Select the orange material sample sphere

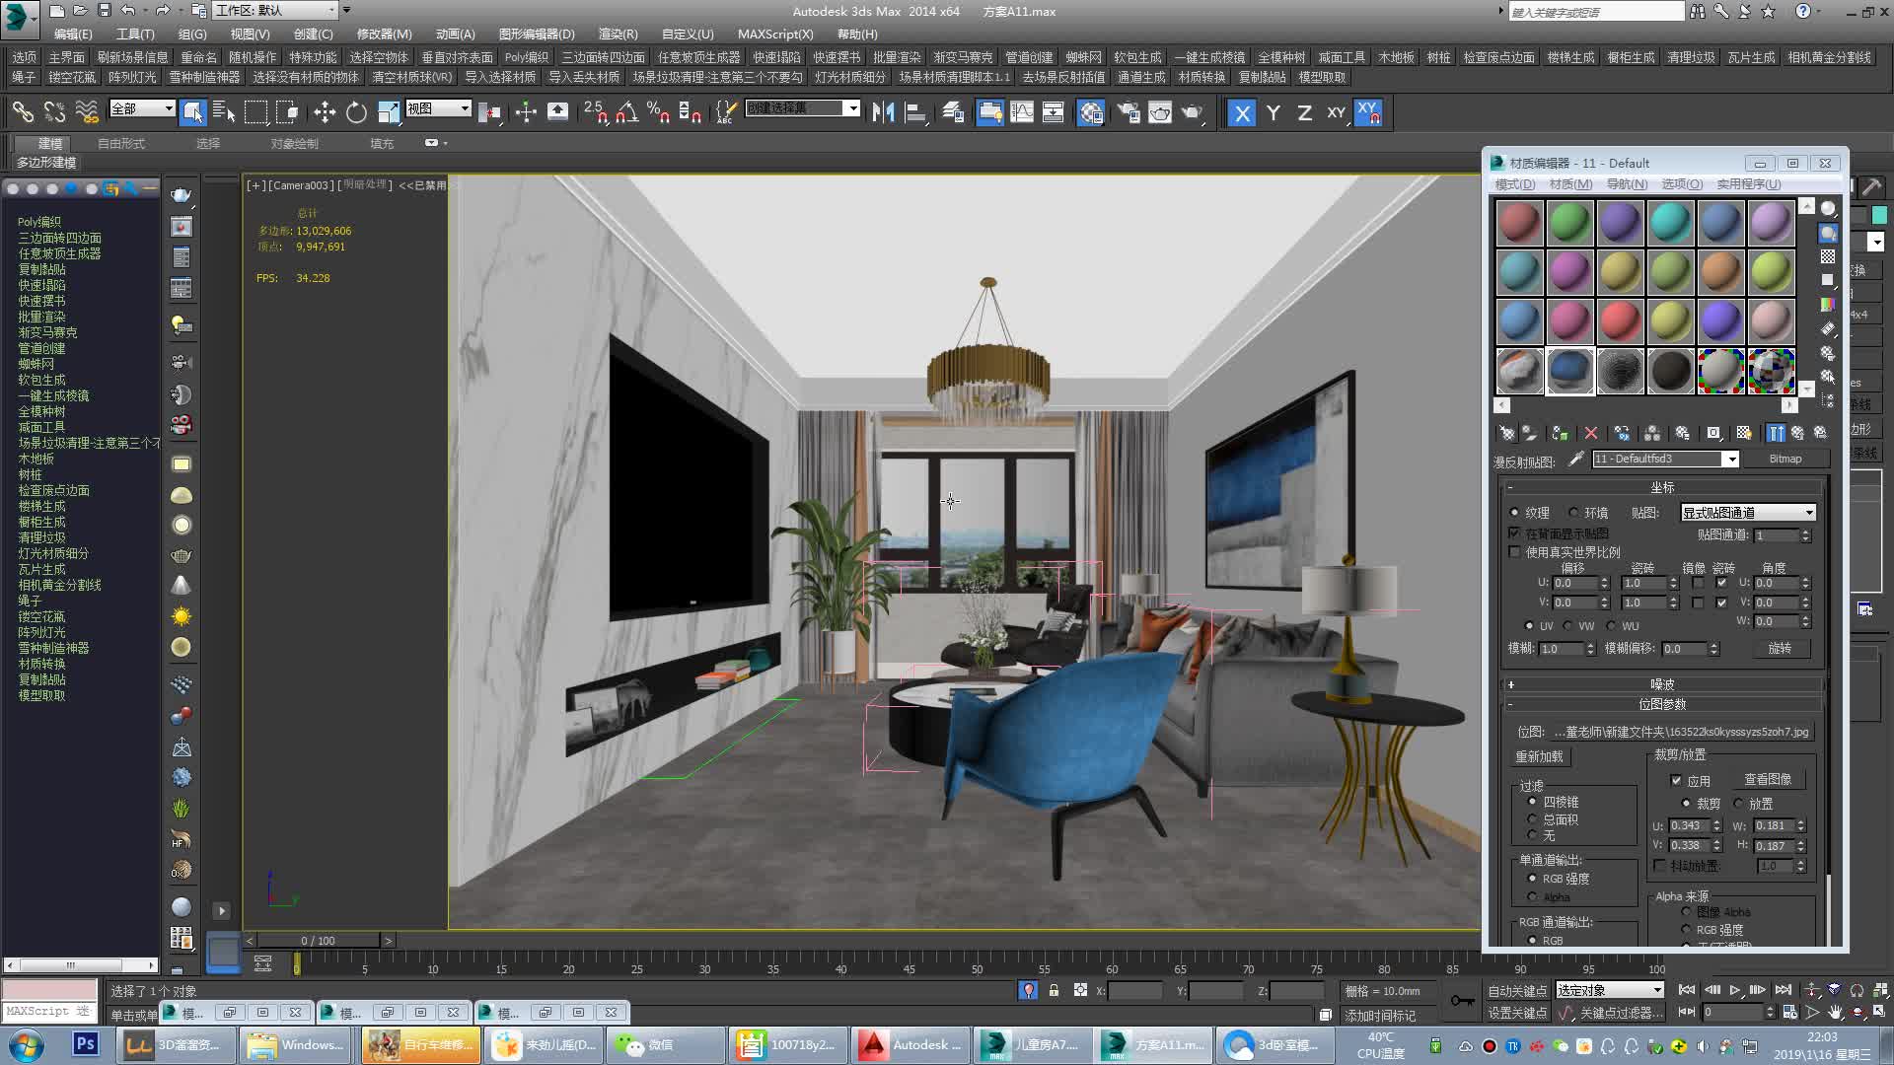point(1720,272)
